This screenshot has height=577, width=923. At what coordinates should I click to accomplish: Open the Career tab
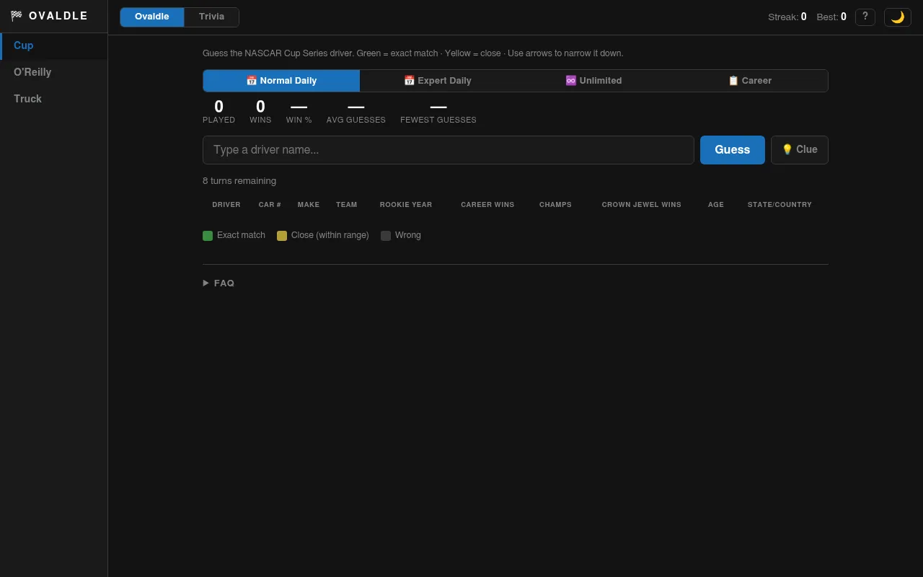(750, 81)
